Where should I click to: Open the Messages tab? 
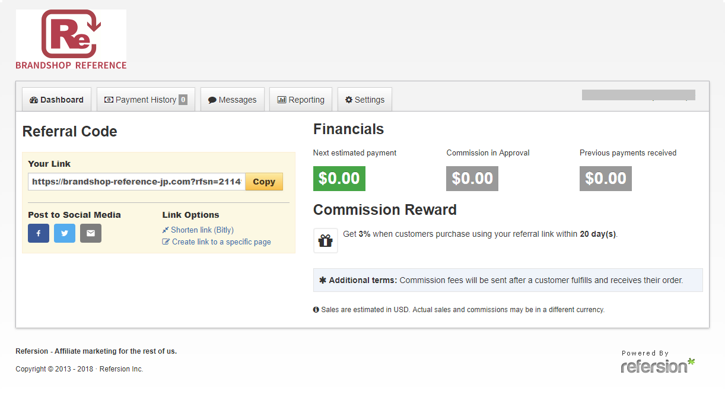click(x=233, y=100)
